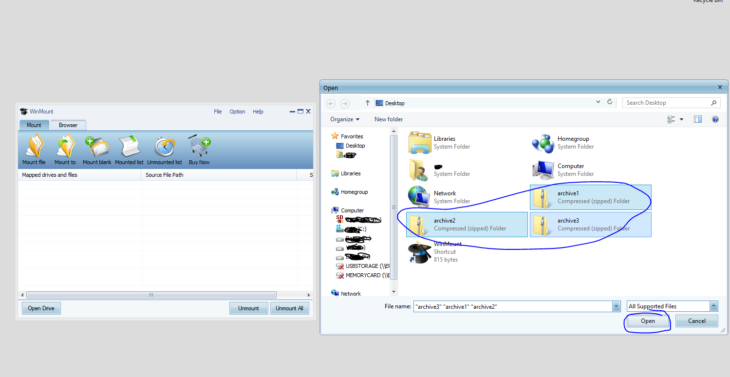Close the Open dialog window
730x377 pixels.
(720, 87)
